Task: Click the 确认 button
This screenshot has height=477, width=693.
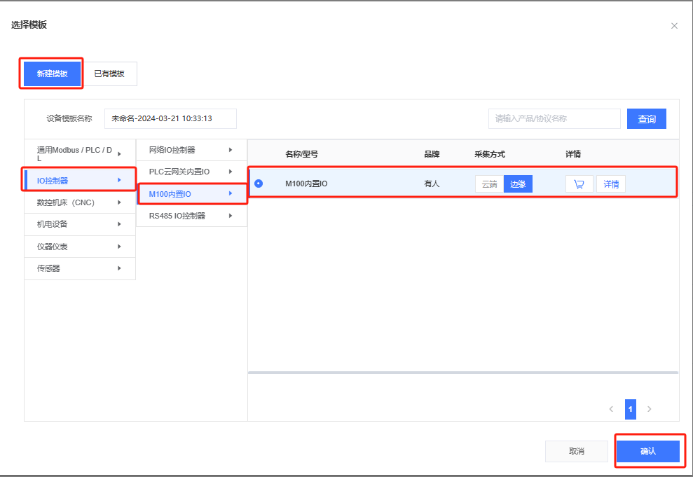Action: point(647,451)
